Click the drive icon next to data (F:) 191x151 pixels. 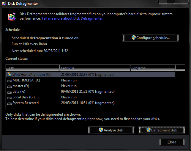point(10,92)
